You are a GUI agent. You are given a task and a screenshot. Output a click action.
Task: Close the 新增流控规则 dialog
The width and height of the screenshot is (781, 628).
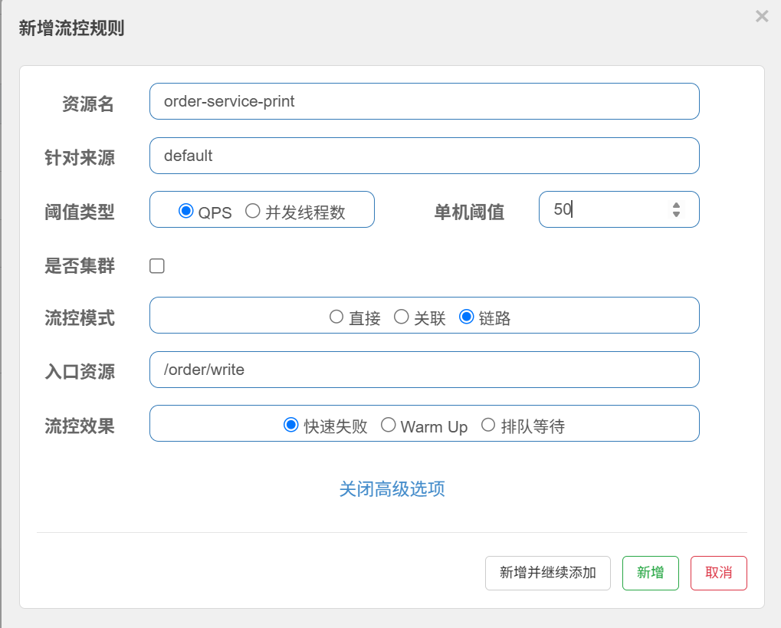point(762,16)
